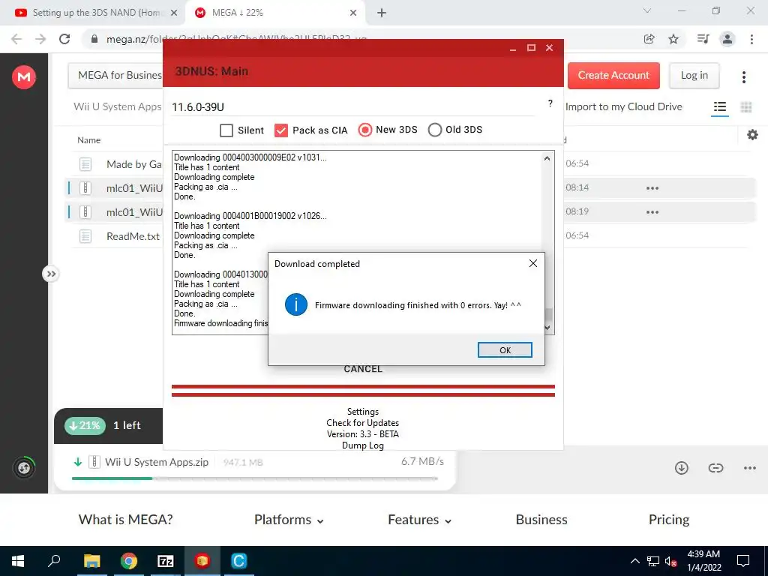Click the Wii U System Apps.zip download progress bar

click(x=255, y=478)
